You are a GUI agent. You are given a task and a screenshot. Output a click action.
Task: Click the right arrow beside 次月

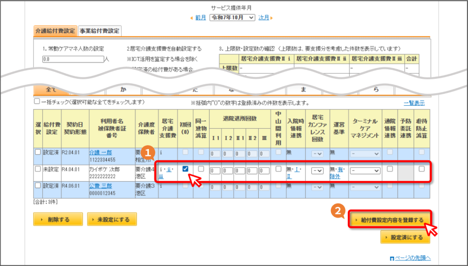point(271,18)
